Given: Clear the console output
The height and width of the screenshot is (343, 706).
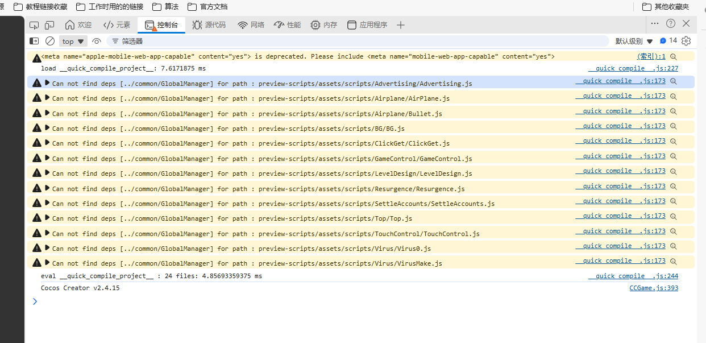Looking at the screenshot, I should [50, 41].
